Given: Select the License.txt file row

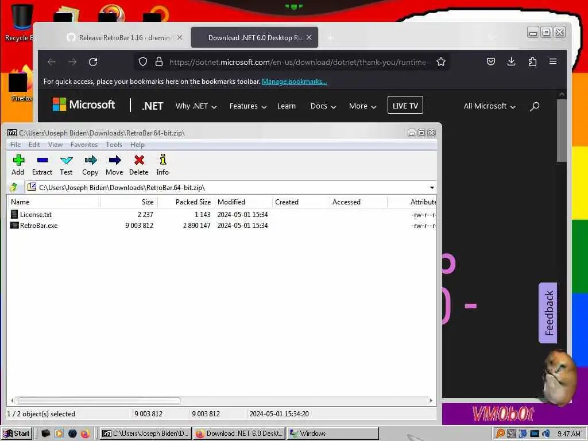Looking at the screenshot, I should [x=222, y=215].
